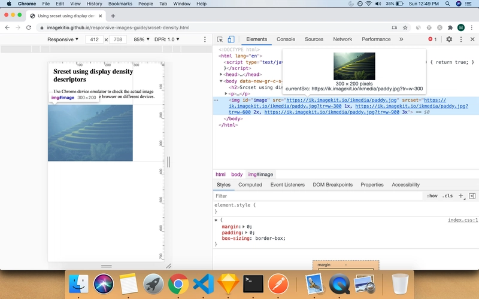Click the cast/media icon in address bar
479x299 pixels.
point(395,28)
